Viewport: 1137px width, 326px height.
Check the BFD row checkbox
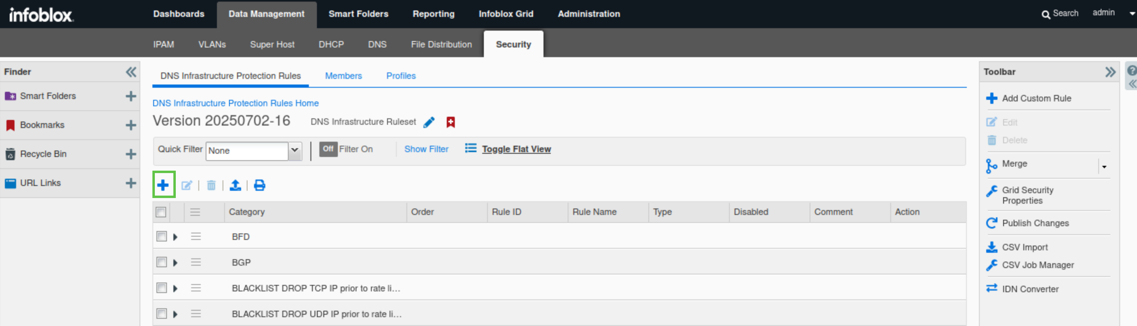(162, 237)
